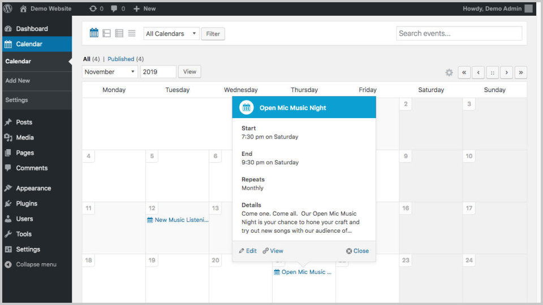This screenshot has width=543, height=305.
Task: Switch to week view icon
Action: point(107,33)
